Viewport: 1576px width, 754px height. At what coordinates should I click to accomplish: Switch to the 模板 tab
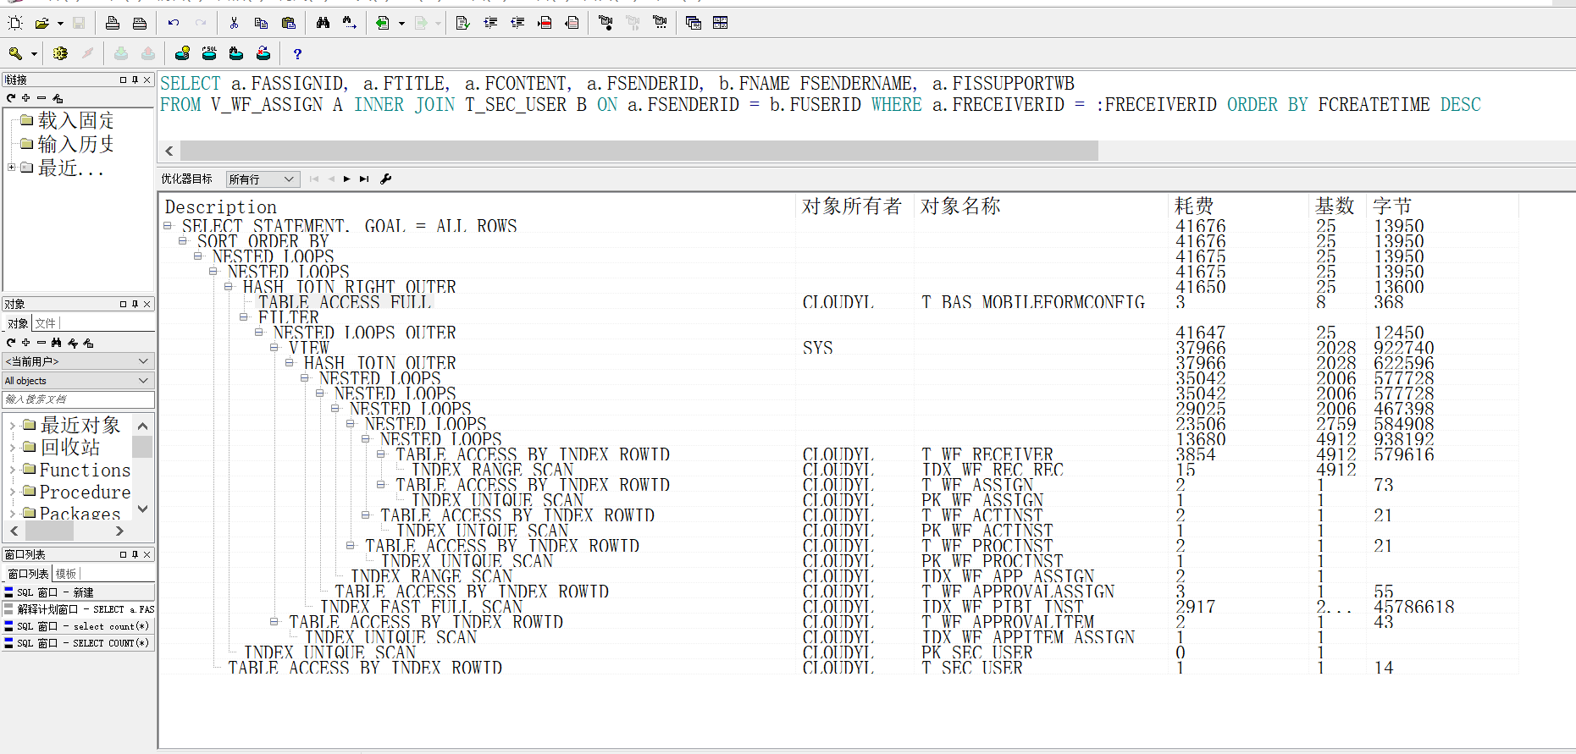(x=66, y=574)
